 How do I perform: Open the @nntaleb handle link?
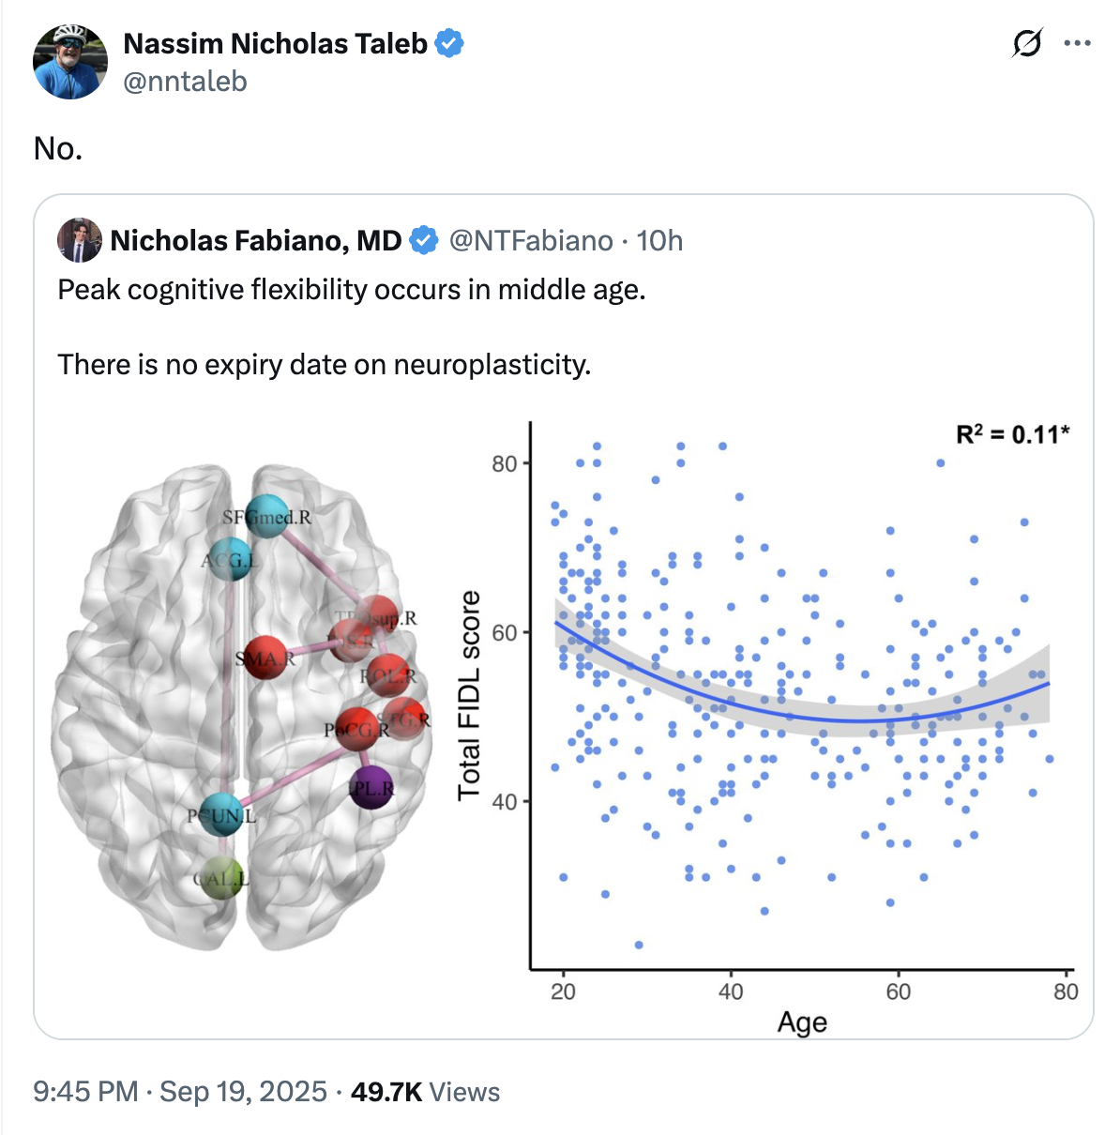tap(185, 82)
